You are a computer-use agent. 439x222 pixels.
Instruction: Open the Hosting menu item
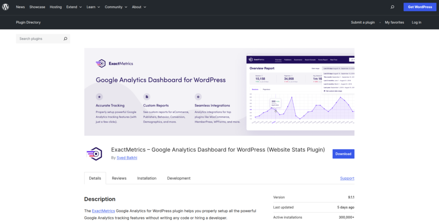pos(56,7)
